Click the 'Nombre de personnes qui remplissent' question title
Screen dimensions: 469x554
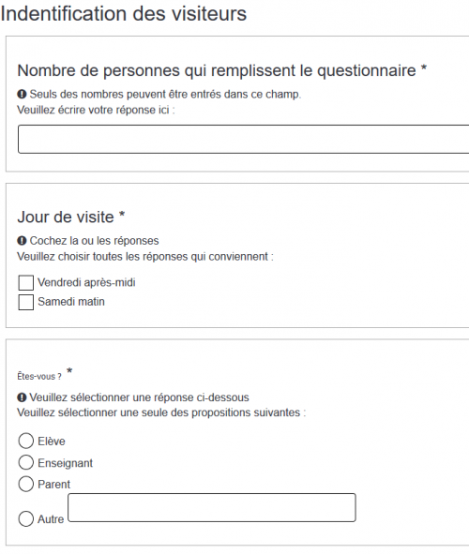[217, 70]
